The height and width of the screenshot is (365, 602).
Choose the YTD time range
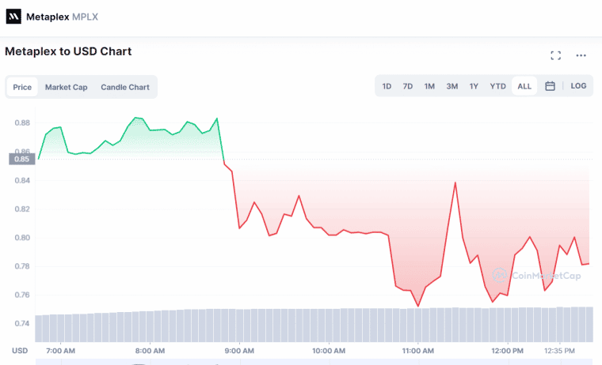497,86
